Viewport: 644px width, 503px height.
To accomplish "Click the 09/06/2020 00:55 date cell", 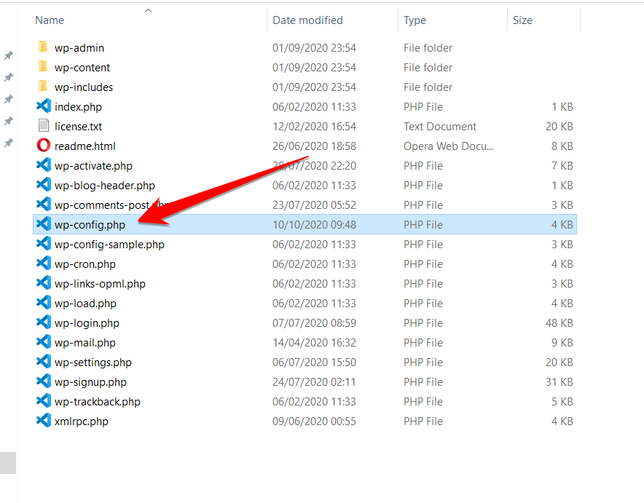I will tap(314, 421).
